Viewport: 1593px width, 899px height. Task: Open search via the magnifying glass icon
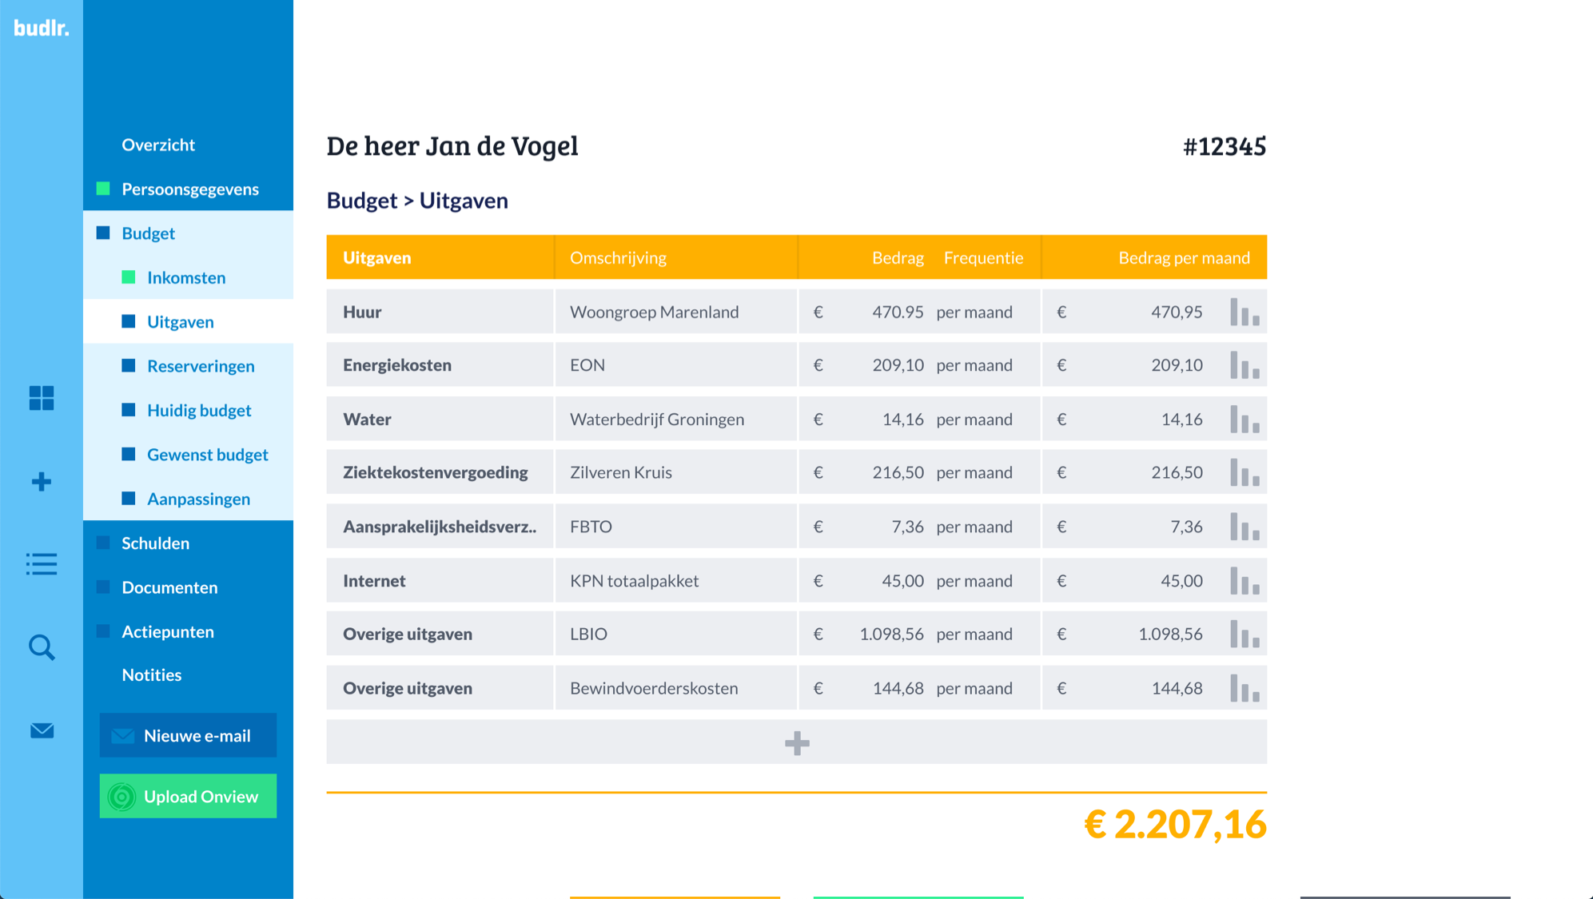pos(42,647)
